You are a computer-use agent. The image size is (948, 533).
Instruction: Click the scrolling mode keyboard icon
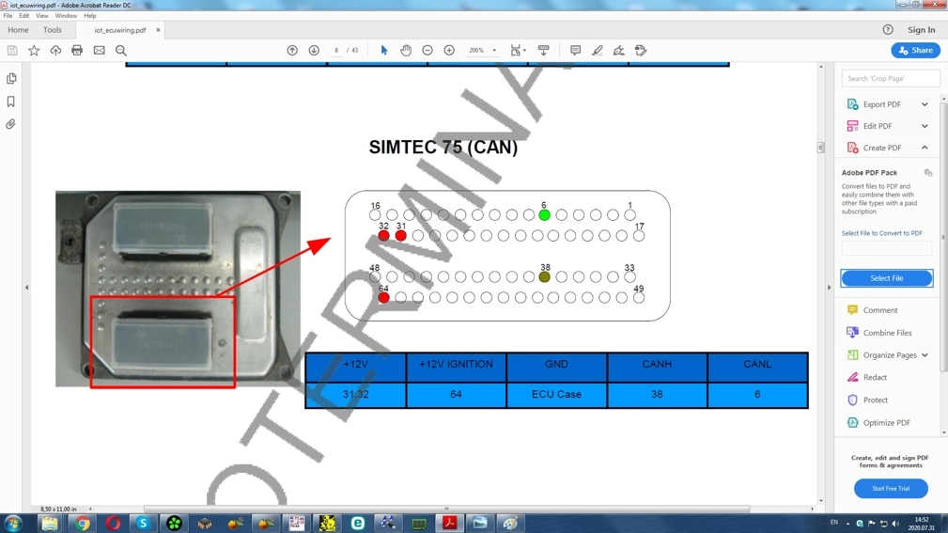pos(544,50)
